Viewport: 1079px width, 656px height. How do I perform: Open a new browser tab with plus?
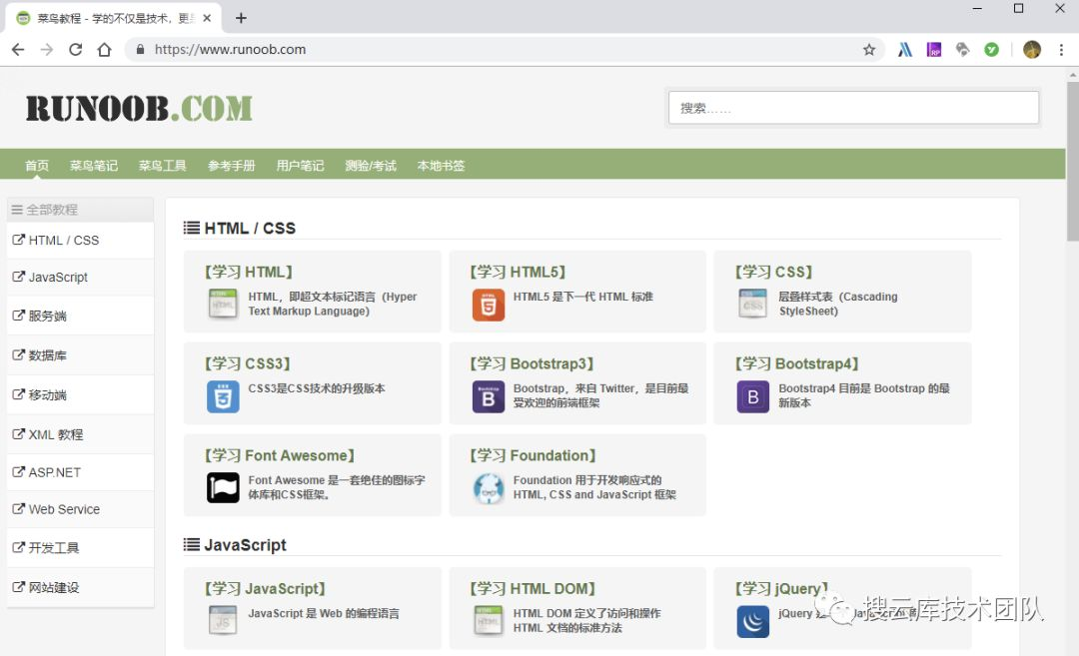tap(241, 18)
